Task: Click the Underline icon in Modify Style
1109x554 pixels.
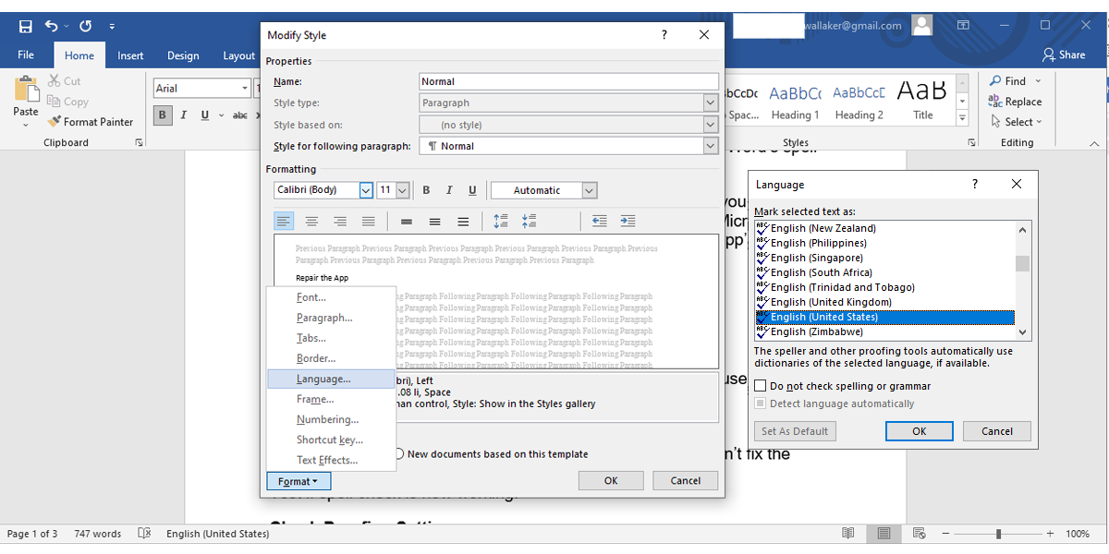Action: click(x=472, y=190)
